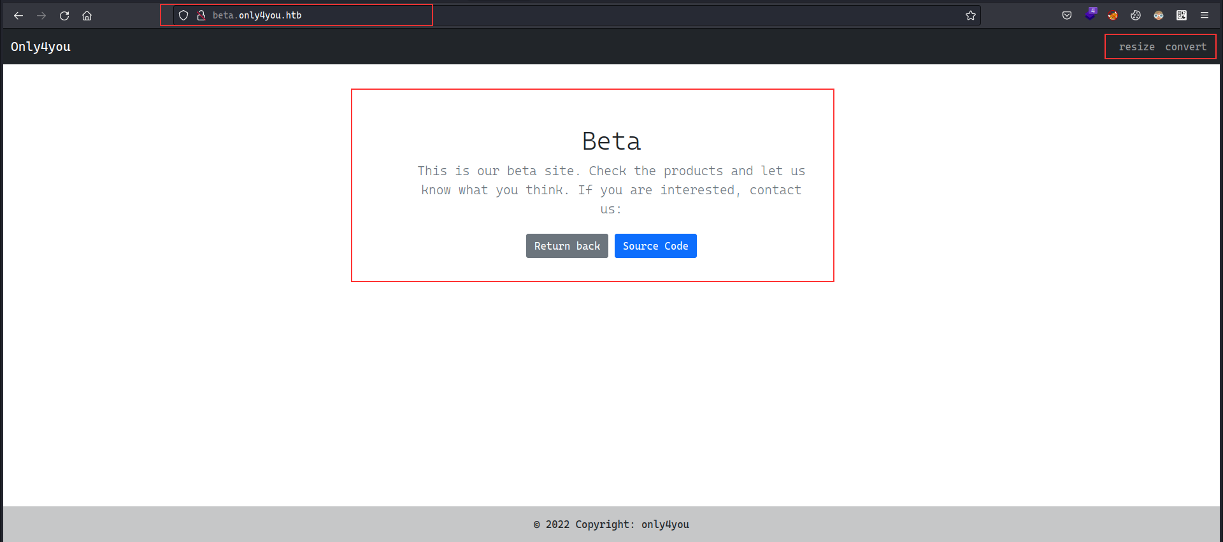Save page to Pocket
This screenshot has width=1223, height=542.
(1067, 15)
